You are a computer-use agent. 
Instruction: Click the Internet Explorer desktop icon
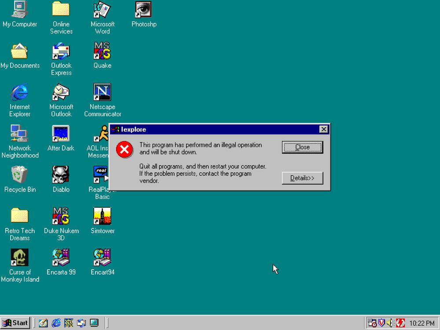point(20,100)
